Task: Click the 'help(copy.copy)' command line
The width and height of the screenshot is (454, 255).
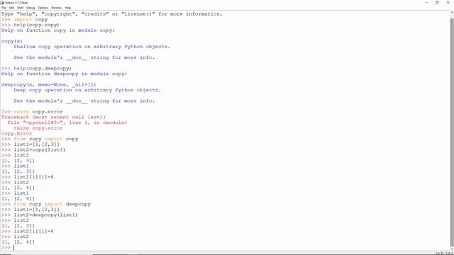Action: (36, 25)
